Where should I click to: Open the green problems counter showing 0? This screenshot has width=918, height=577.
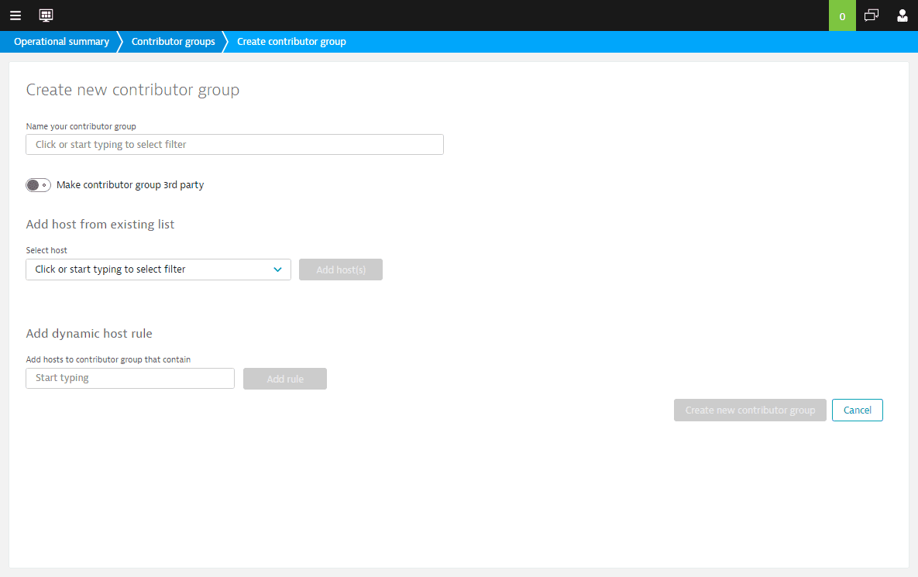842,15
